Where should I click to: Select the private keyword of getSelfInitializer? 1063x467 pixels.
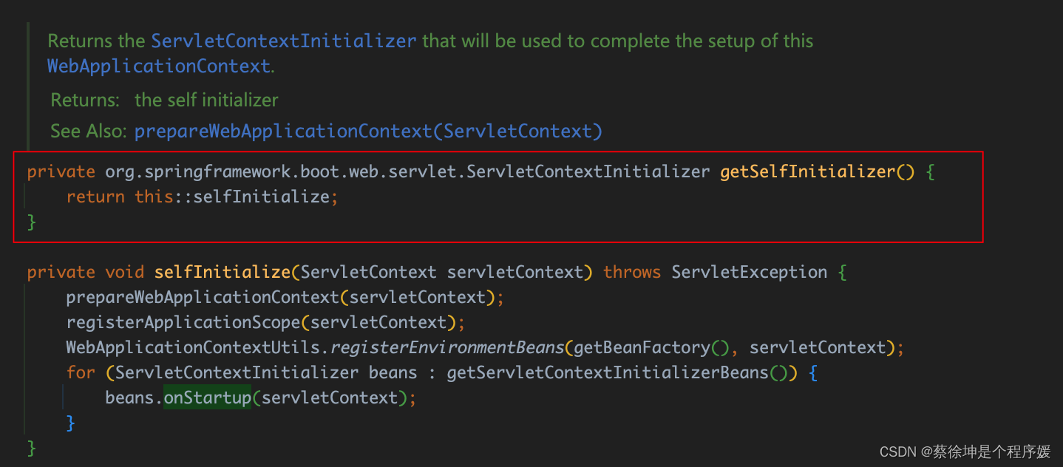(x=61, y=171)
